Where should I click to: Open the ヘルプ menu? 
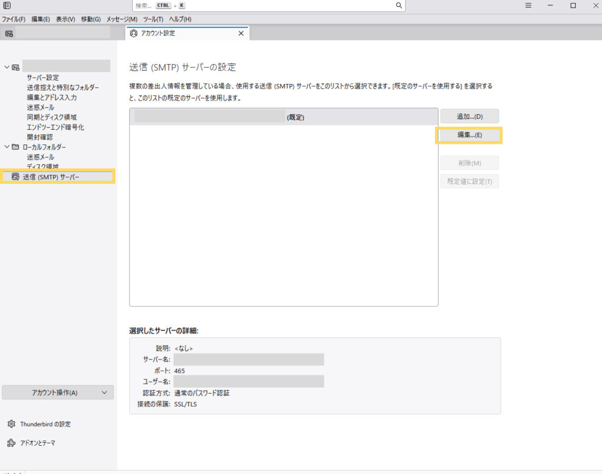[180, 19]
